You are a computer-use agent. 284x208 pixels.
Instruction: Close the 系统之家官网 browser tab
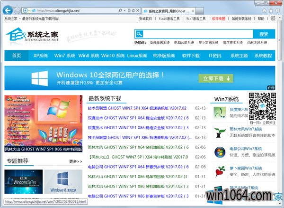pyautogui.click(x=193, y=11)
